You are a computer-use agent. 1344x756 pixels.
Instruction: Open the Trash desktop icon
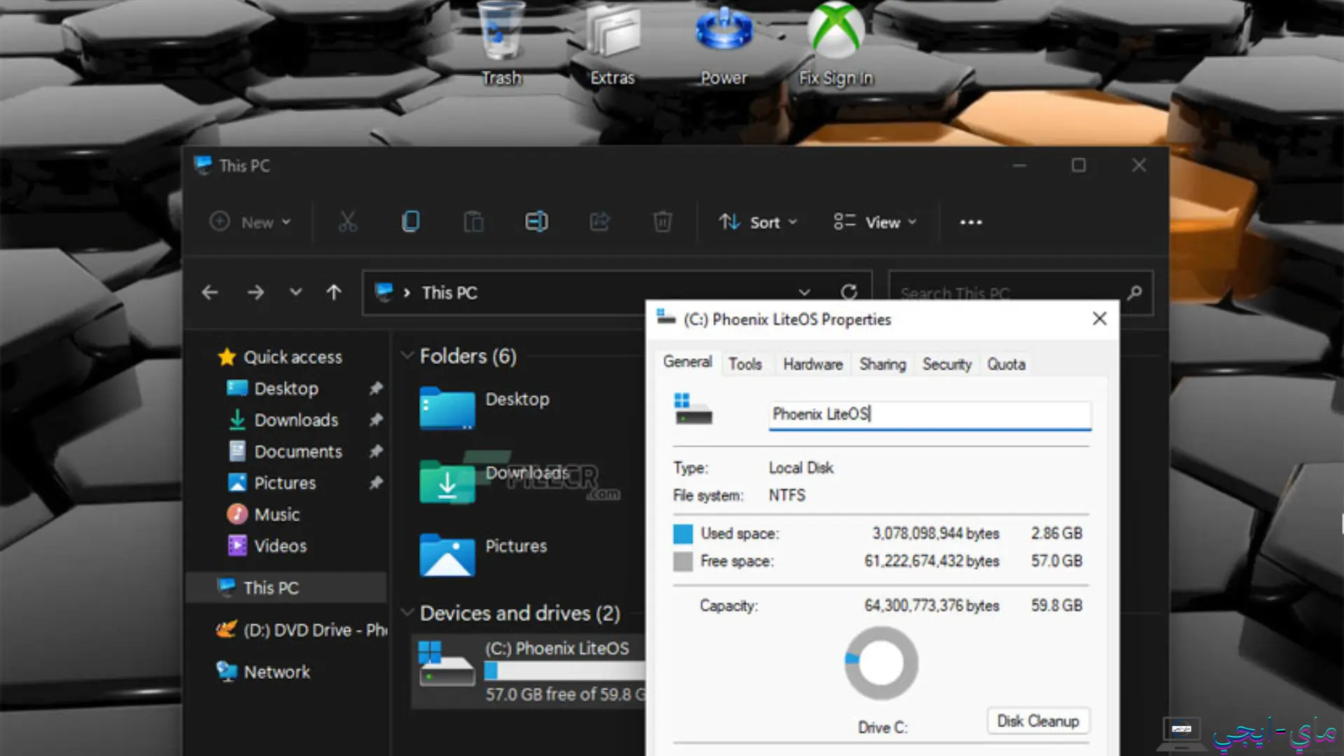pyautogui.click(x=501, y=43)
